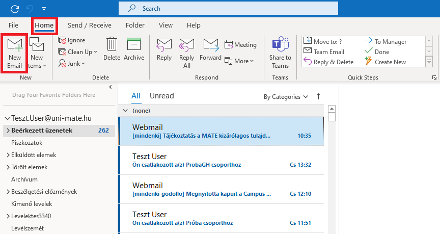The image size is (440, 234).
Task: Show All messages filter
Action: coord(136,96)
